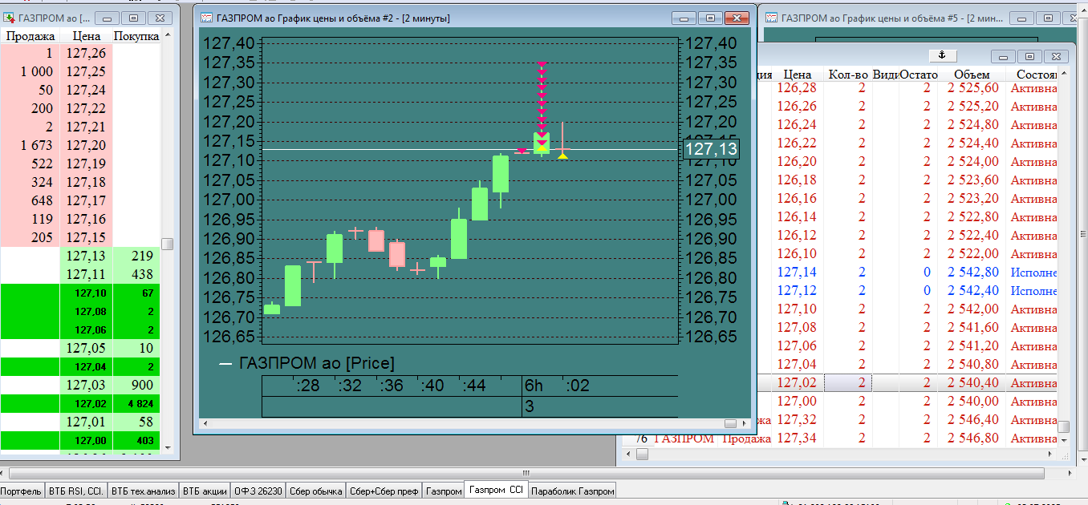Click volume 2 540,40 in highlighted order row
1088x505 pixels.
[972, 382]
